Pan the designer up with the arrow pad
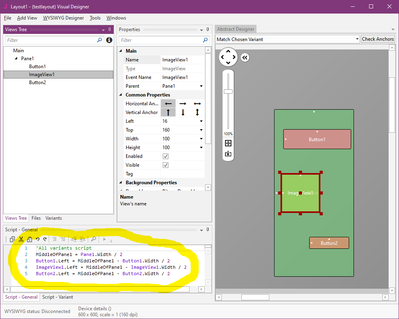Image resolution: width=399 pixels, height=319 pixels. [228, 51]
